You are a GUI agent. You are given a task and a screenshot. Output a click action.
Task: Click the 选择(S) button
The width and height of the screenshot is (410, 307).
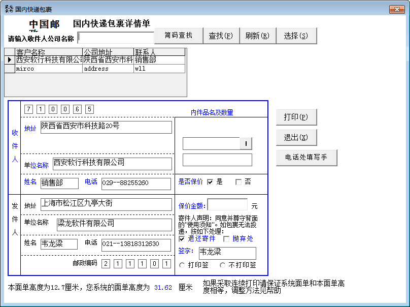(296, 36)
